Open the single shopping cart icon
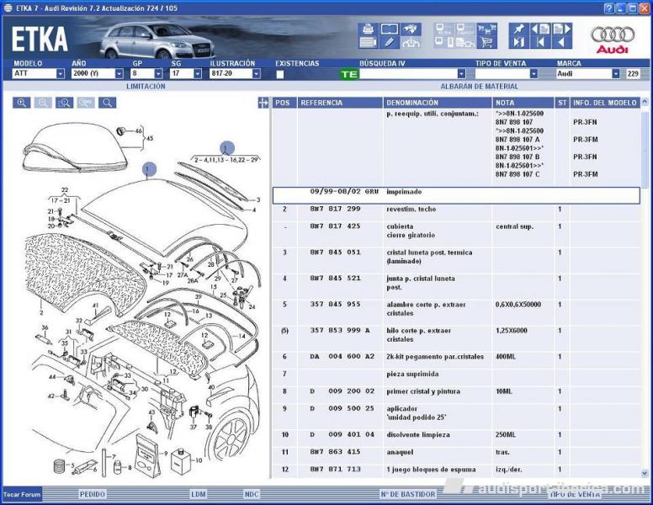This screenshot has width=653, height=505. 487,42
